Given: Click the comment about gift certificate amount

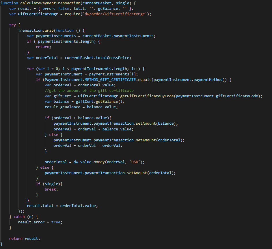Looking at the screenshot, I should pos(89,91).
